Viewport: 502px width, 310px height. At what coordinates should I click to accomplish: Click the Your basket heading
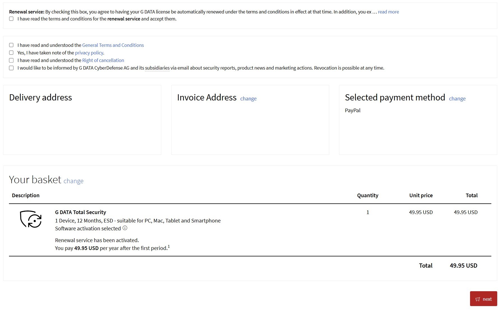pos(35,180)
